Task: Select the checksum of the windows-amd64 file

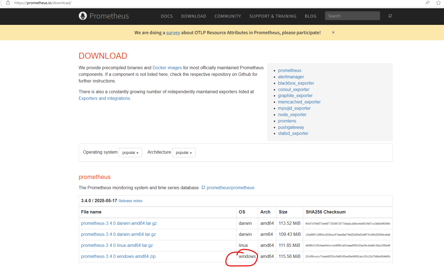Action: [x=348, y=257]
